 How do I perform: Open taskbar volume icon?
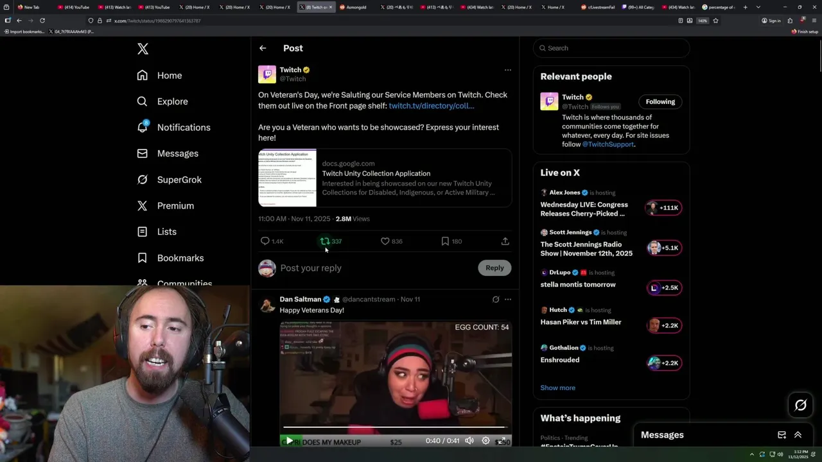[x=780, y=454]
